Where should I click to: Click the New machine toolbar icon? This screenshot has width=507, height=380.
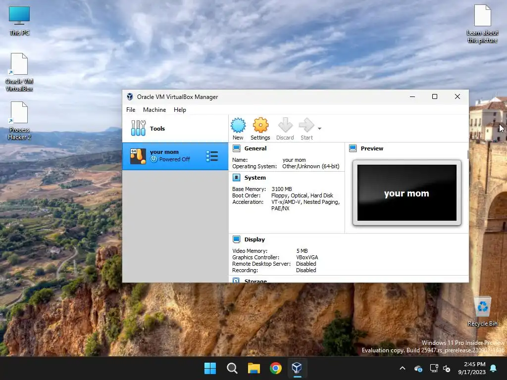(238, 125)
